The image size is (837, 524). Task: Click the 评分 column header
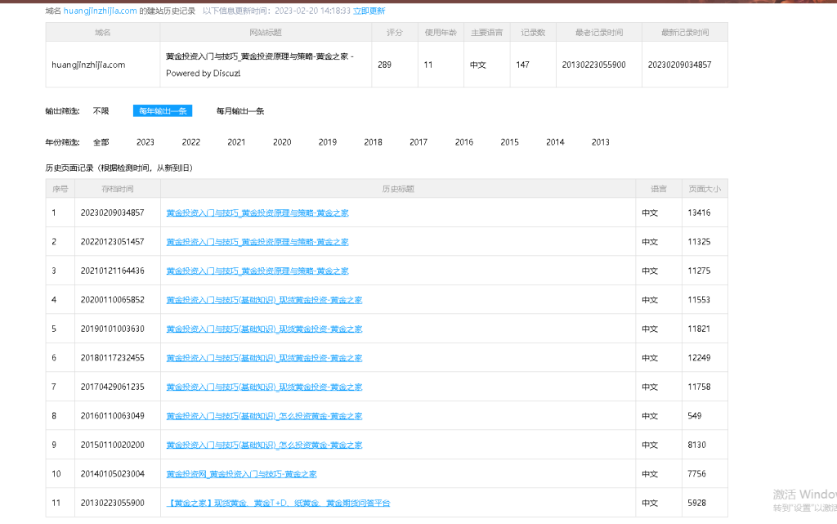pyautogui.click(x=395, y=33)
